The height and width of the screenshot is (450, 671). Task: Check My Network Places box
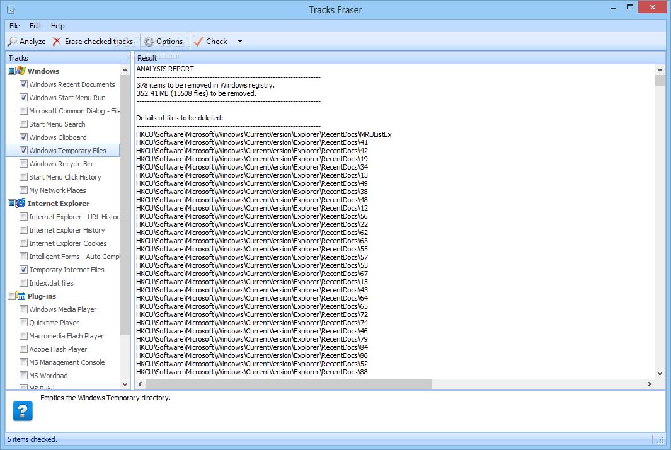[23, 190]
